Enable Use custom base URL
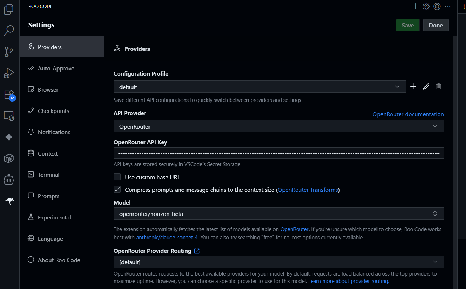Image resolution: width=466 pixels, height=289 pixels. [x=117, y=177]
